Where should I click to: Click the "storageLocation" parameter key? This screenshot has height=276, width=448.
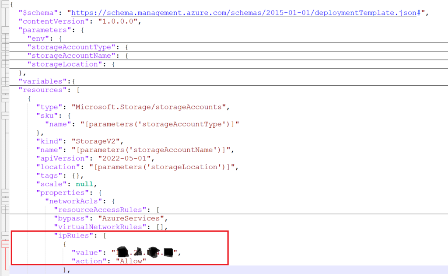[65, 64]
